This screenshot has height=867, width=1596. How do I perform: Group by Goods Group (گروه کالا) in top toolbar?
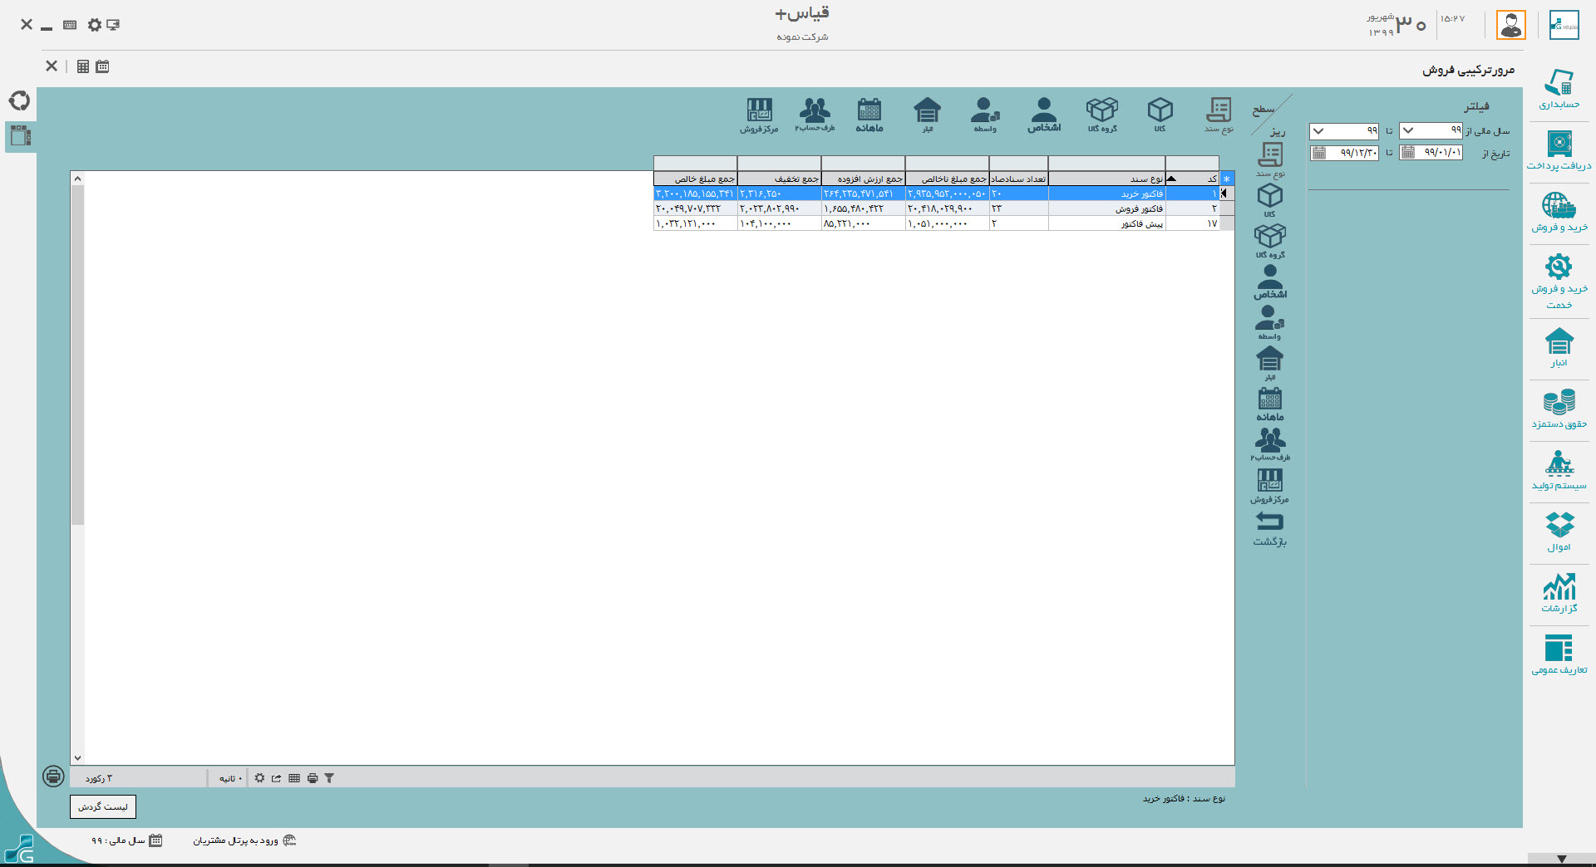[x=1102, y=115]
